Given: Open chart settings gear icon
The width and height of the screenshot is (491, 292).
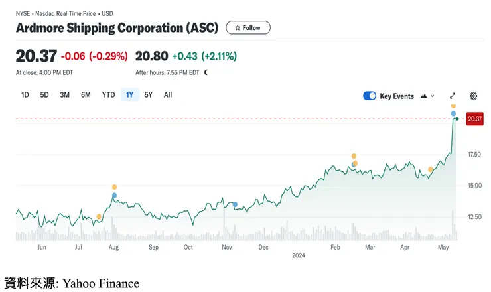Looking at the screenshot, I should tap(473, 96).
